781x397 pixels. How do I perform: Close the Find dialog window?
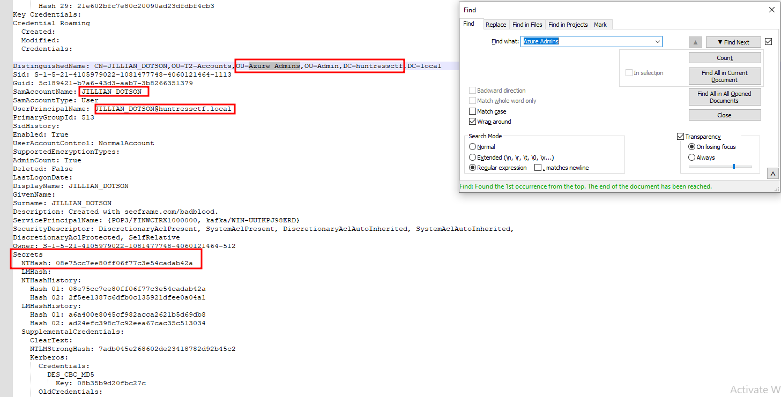pyautogui.click(x=771, y=10)
